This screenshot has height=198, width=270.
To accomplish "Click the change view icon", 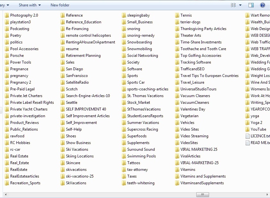I will (x=233, y=5).
